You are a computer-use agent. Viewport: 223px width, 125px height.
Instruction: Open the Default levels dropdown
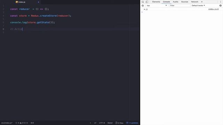(x=198, y=6)
